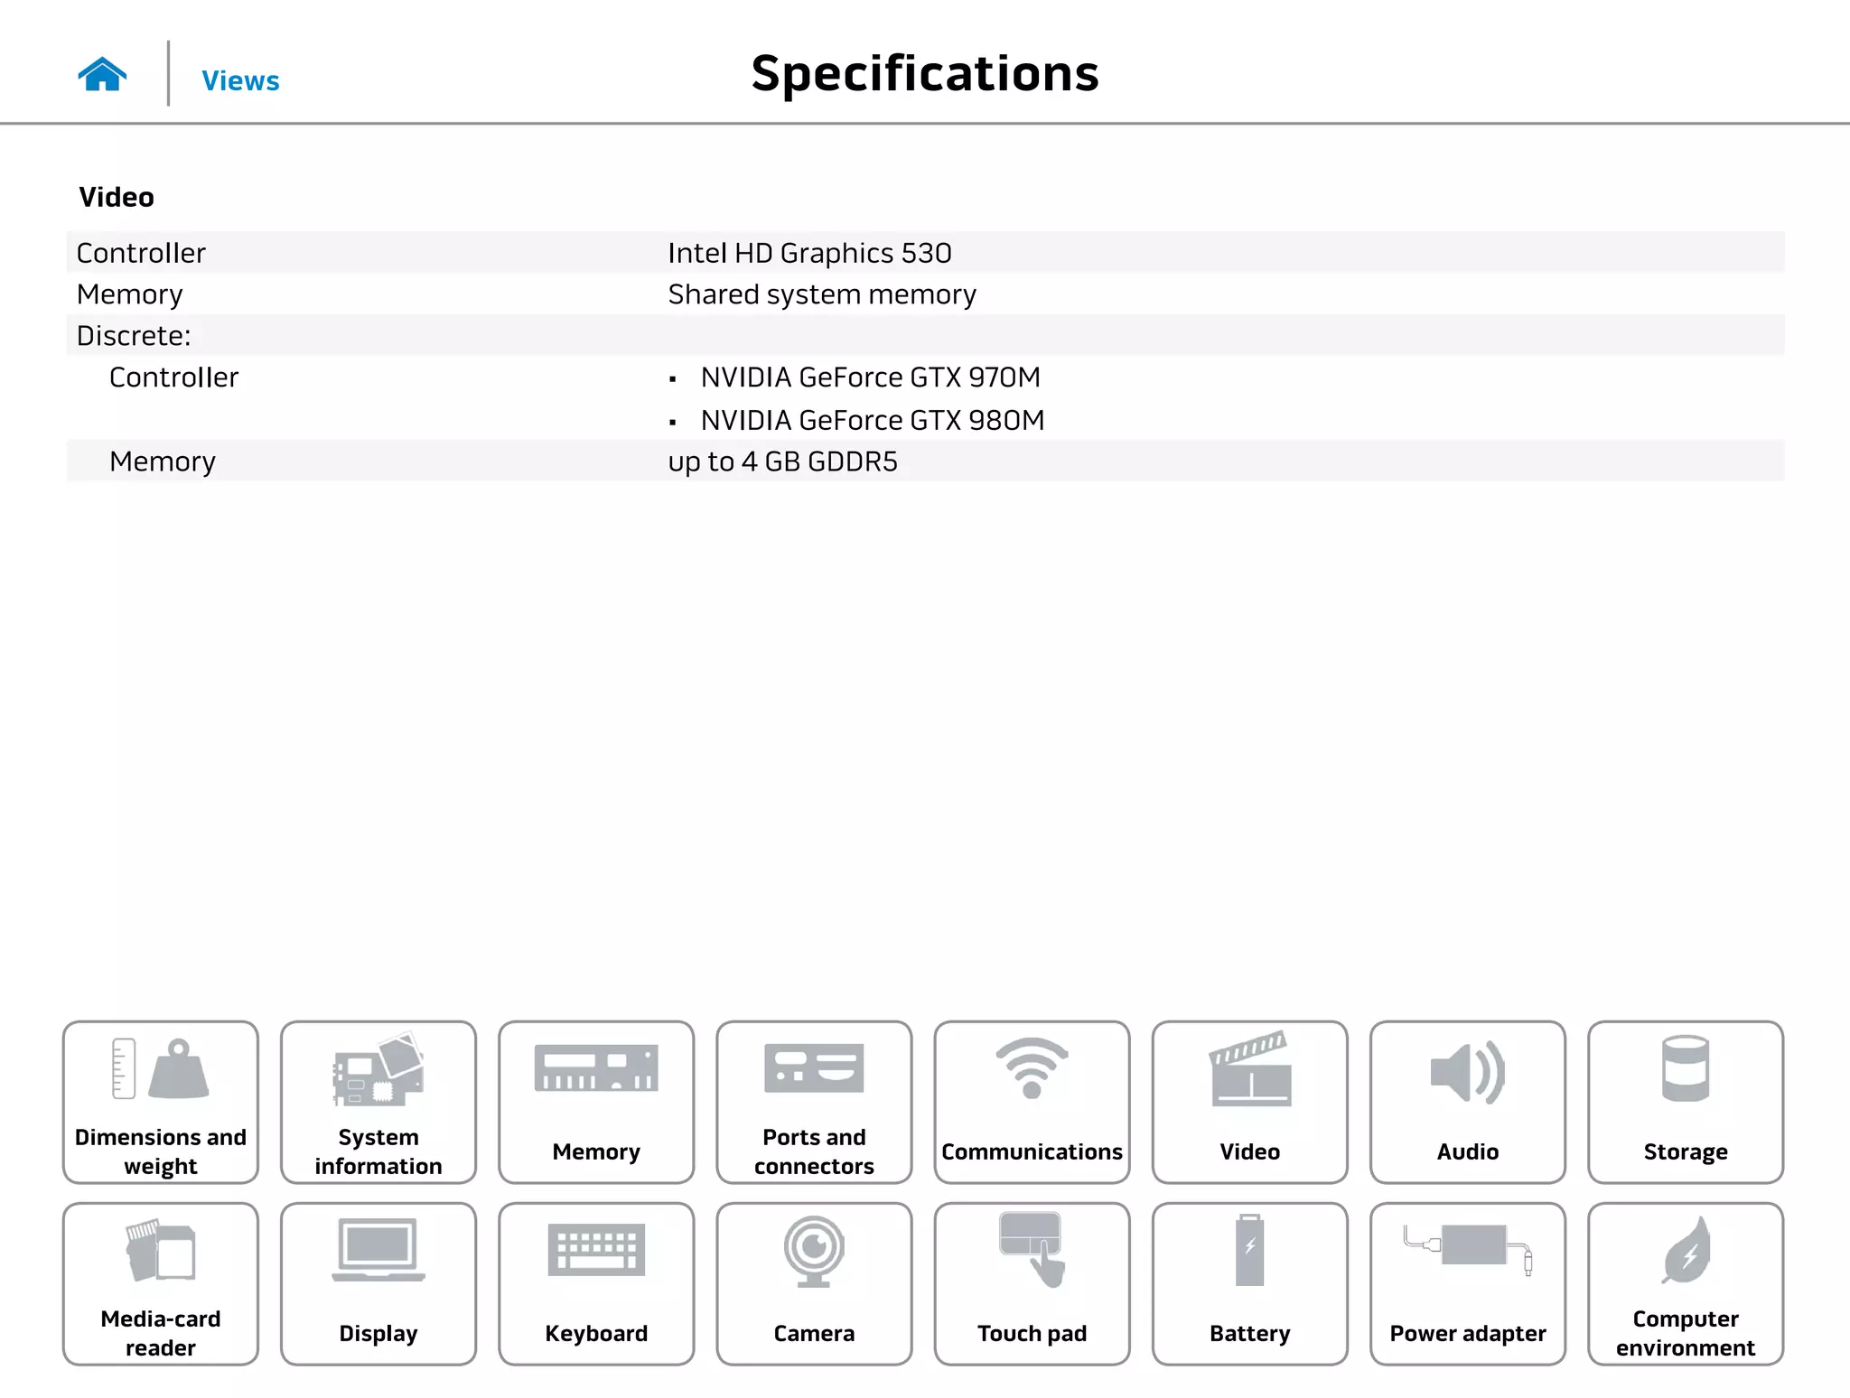Select the Power adapter tile
Screen dimensions: 1850x1398
(x=1467, y=1283)
